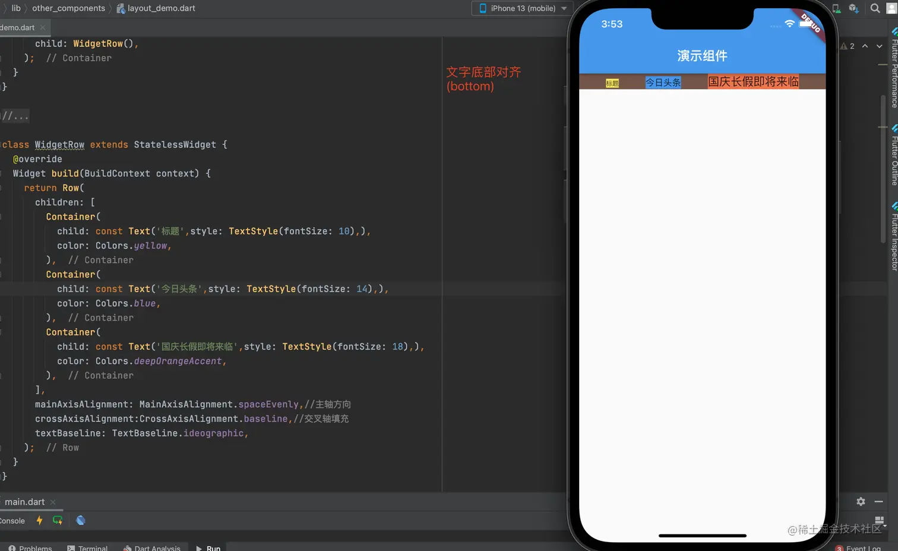Open the Flutter Outline side panel
Image resolution: width=898 pixels, height=551 pixels.
pyautogui.click(x=894, y=156)
